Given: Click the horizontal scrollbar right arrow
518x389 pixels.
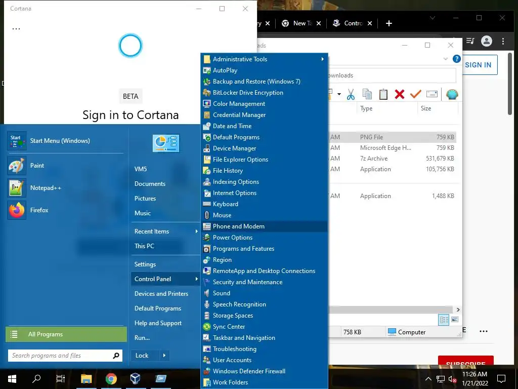Looking at the screenshot, I should click(458, 309).
